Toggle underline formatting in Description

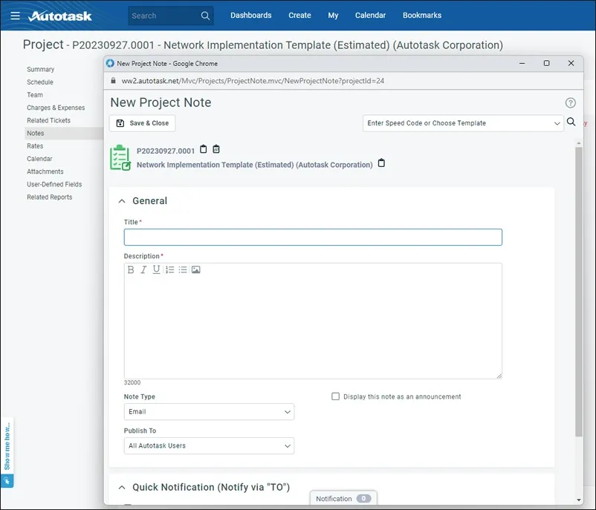click(156, 269)
